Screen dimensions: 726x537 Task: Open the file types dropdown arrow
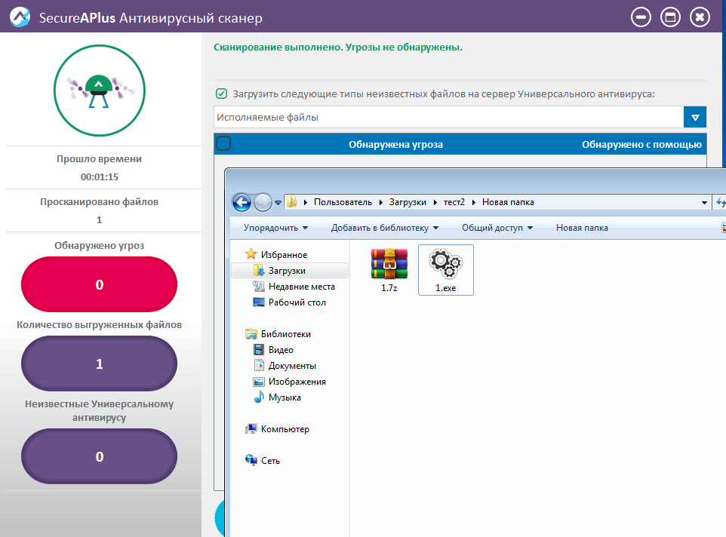point(695,118)
